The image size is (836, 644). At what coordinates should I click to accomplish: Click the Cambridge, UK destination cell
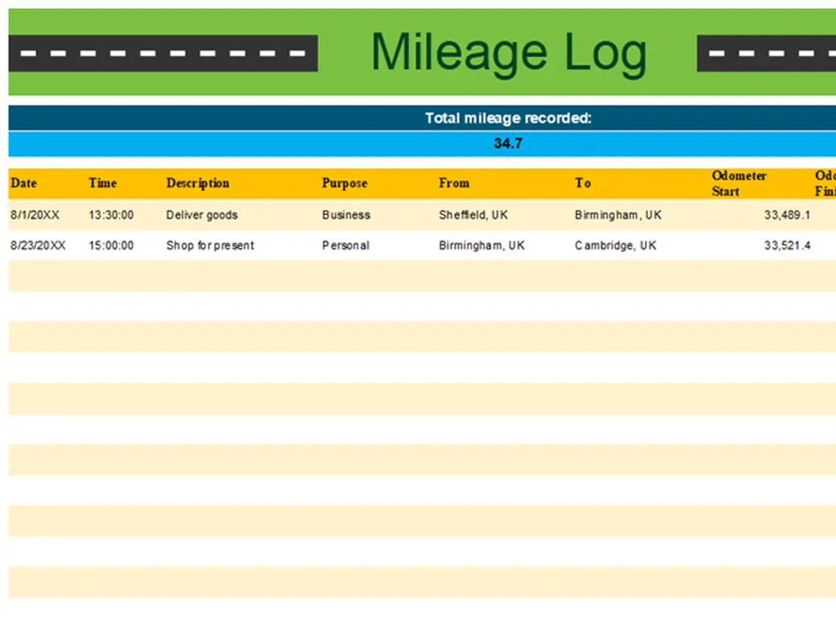(615, 246)
